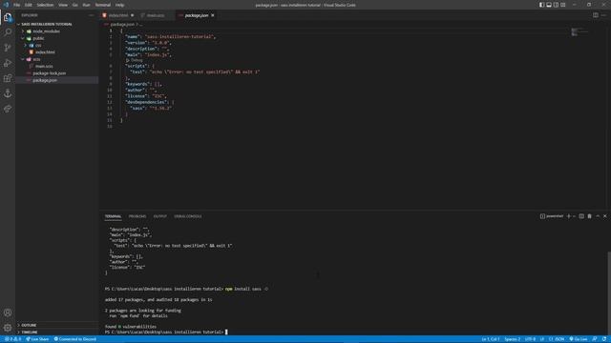Open the Search view in activity bar
611x343 pixels.
[x=8, y=32]
